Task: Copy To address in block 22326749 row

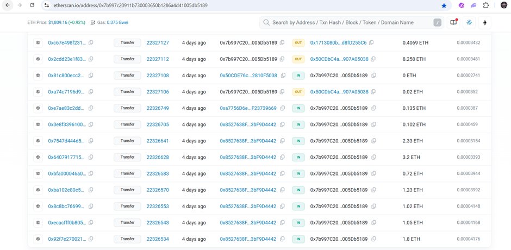Action: (373, 108)
